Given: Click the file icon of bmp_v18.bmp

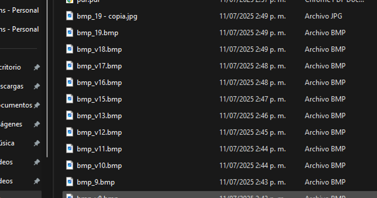Looking at the screenshot, I should pyautogui.click(x=69, y=49).
